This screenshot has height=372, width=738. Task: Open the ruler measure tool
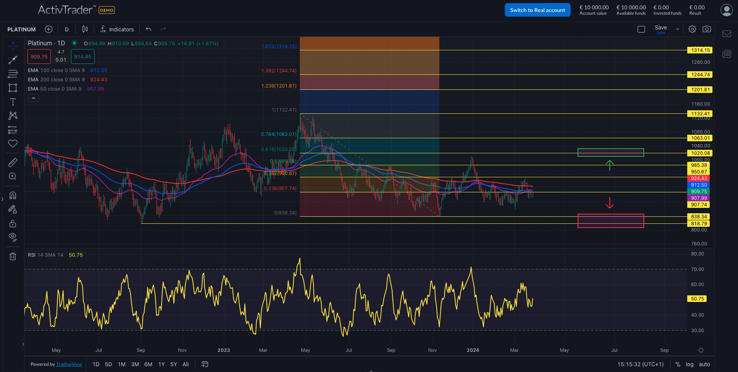[13, 162]
